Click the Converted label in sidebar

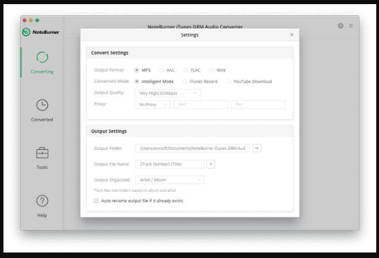[42, 120]
